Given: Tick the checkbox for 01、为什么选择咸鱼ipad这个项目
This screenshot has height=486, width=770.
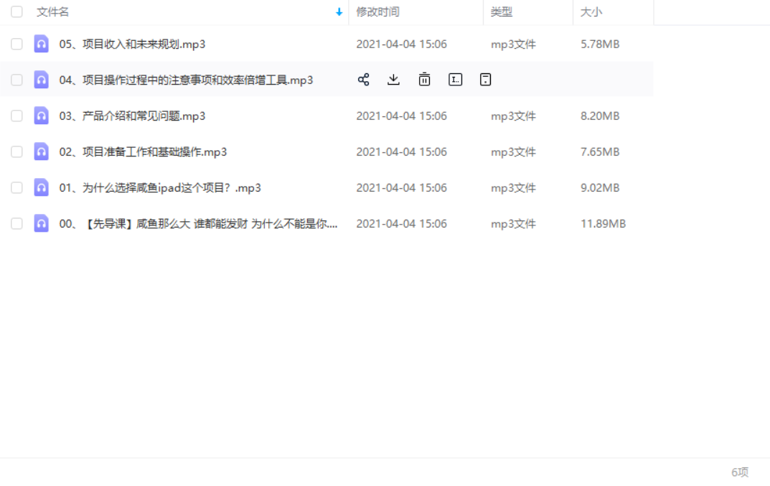Looking at the screenshot, I should pos(17,187).
